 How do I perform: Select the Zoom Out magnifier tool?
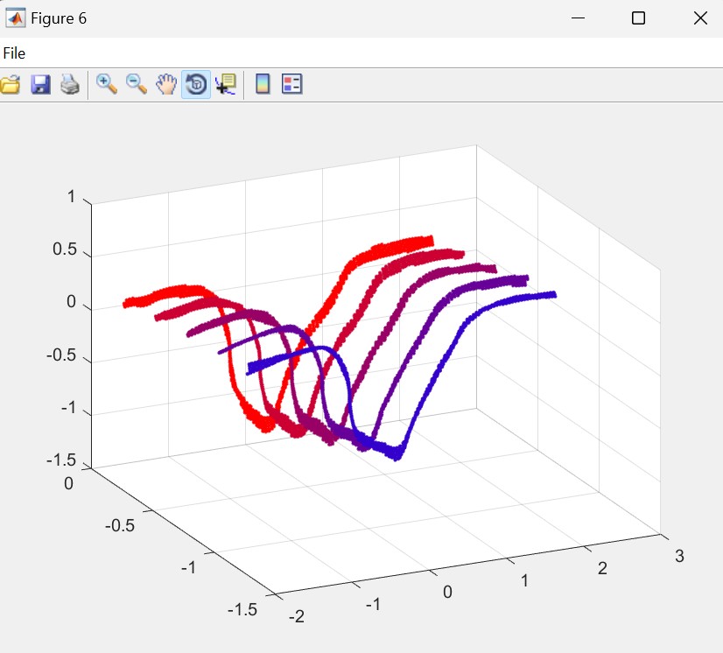point(137,84)
